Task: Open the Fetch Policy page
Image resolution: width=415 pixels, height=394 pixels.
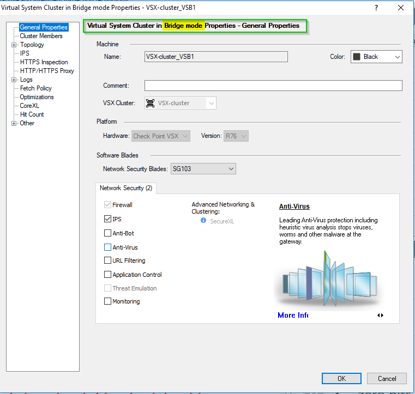Action: click(x=36, y=88)
